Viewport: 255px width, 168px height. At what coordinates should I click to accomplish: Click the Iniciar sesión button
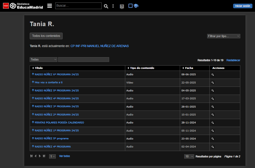(242, 6)
